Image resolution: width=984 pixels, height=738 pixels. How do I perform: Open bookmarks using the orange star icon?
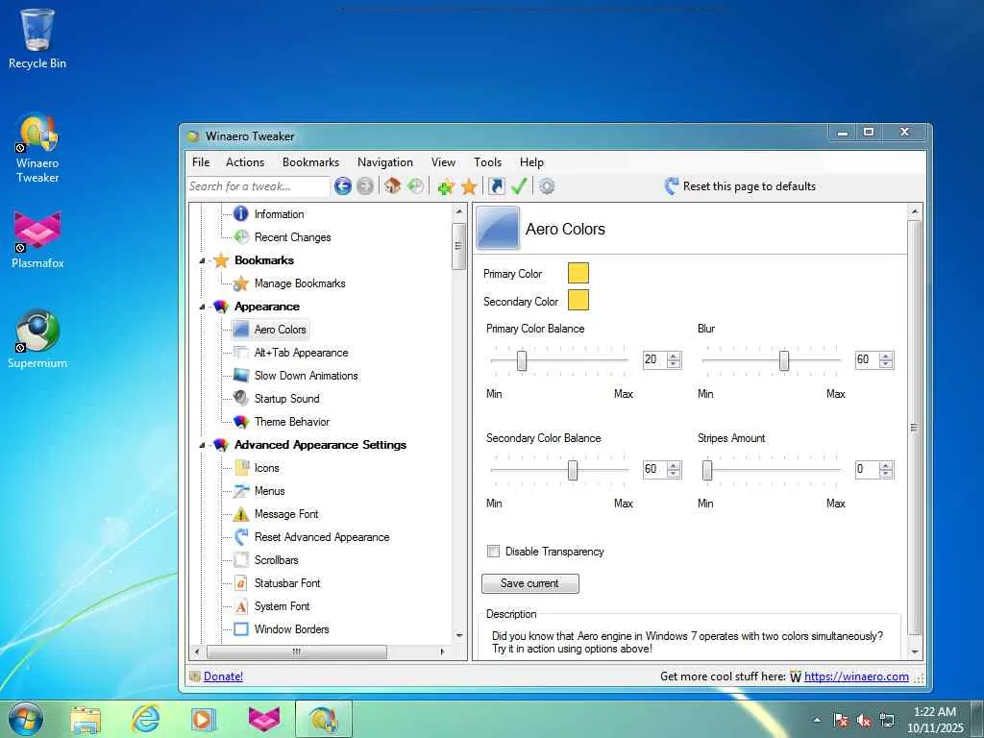coord(469,186)
